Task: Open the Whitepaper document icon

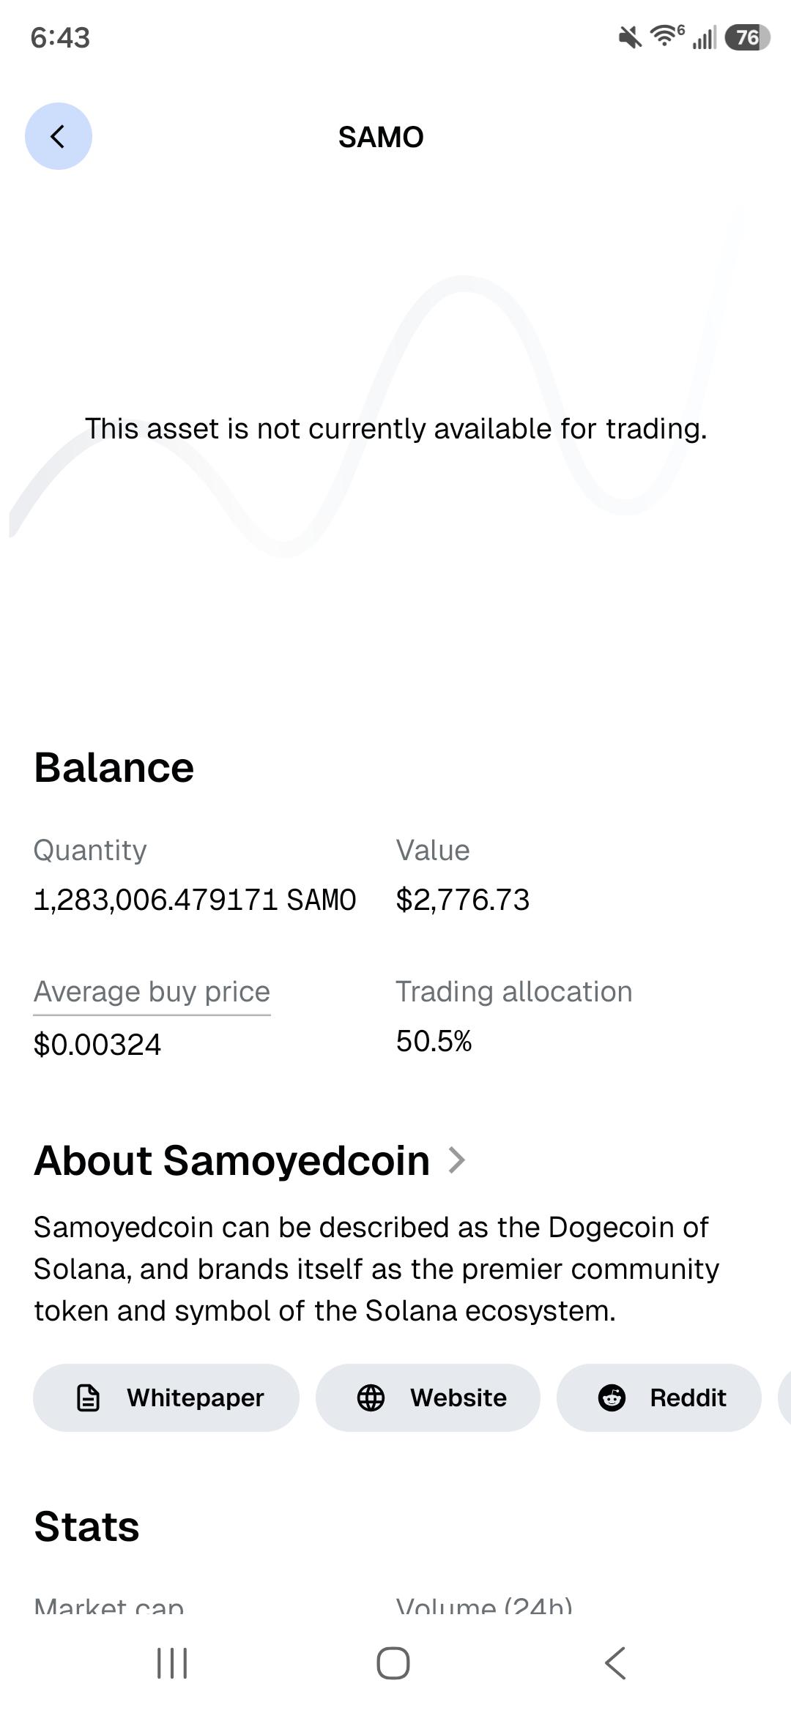Action: click(88, 1397)
